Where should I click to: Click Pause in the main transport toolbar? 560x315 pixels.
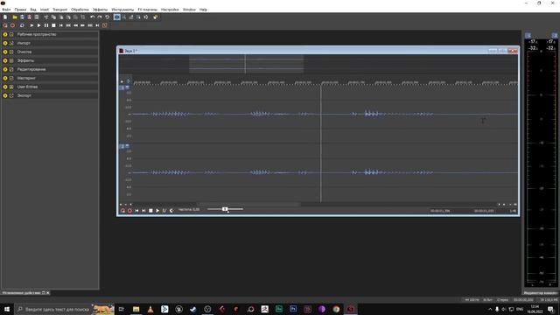(x=46, y=25)
